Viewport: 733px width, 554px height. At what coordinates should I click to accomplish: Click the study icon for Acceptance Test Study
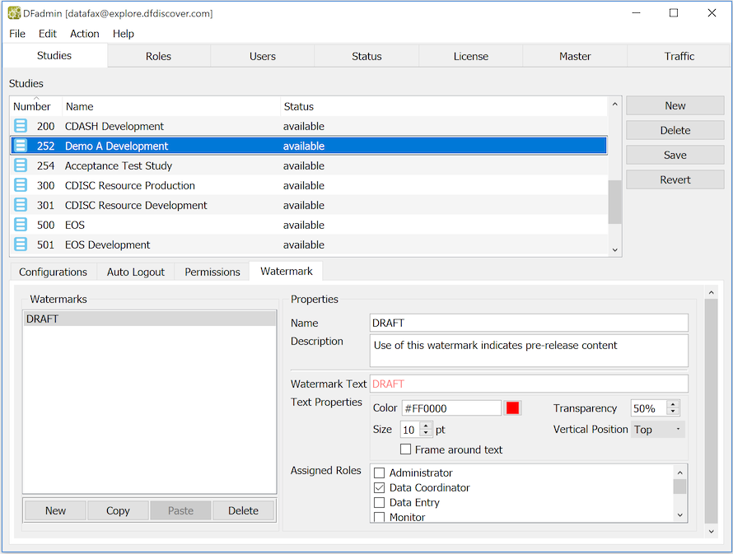pyautogui.click(x=20, y=165)
